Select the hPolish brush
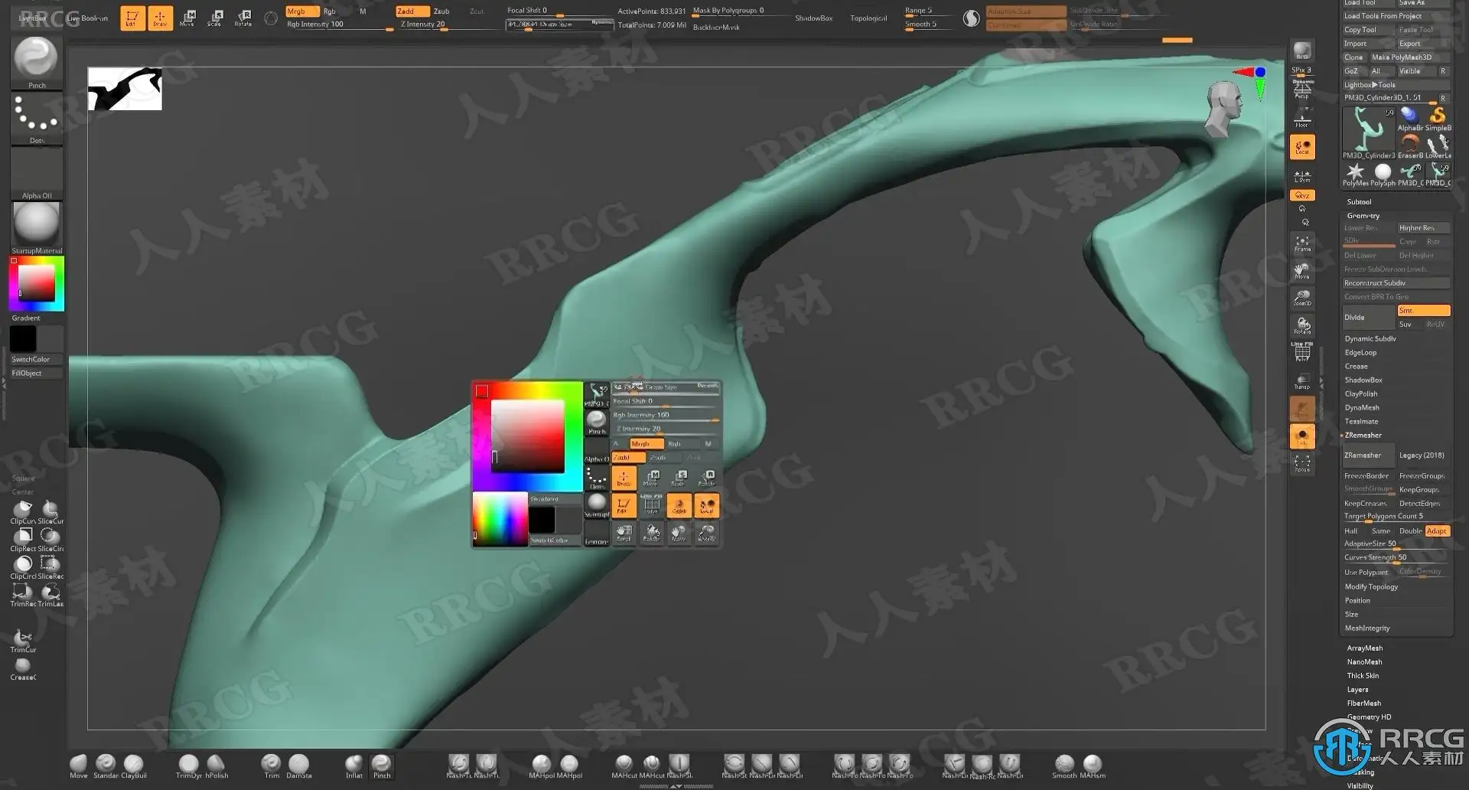Viewport: 1469px width, 790px height. (x=217, y=766)
